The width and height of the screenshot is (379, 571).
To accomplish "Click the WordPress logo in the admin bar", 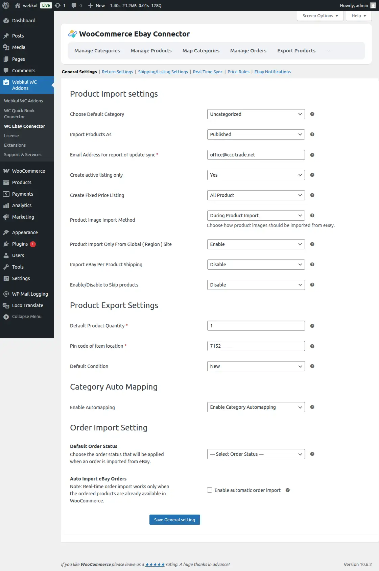I will click(x=6, y=5).
